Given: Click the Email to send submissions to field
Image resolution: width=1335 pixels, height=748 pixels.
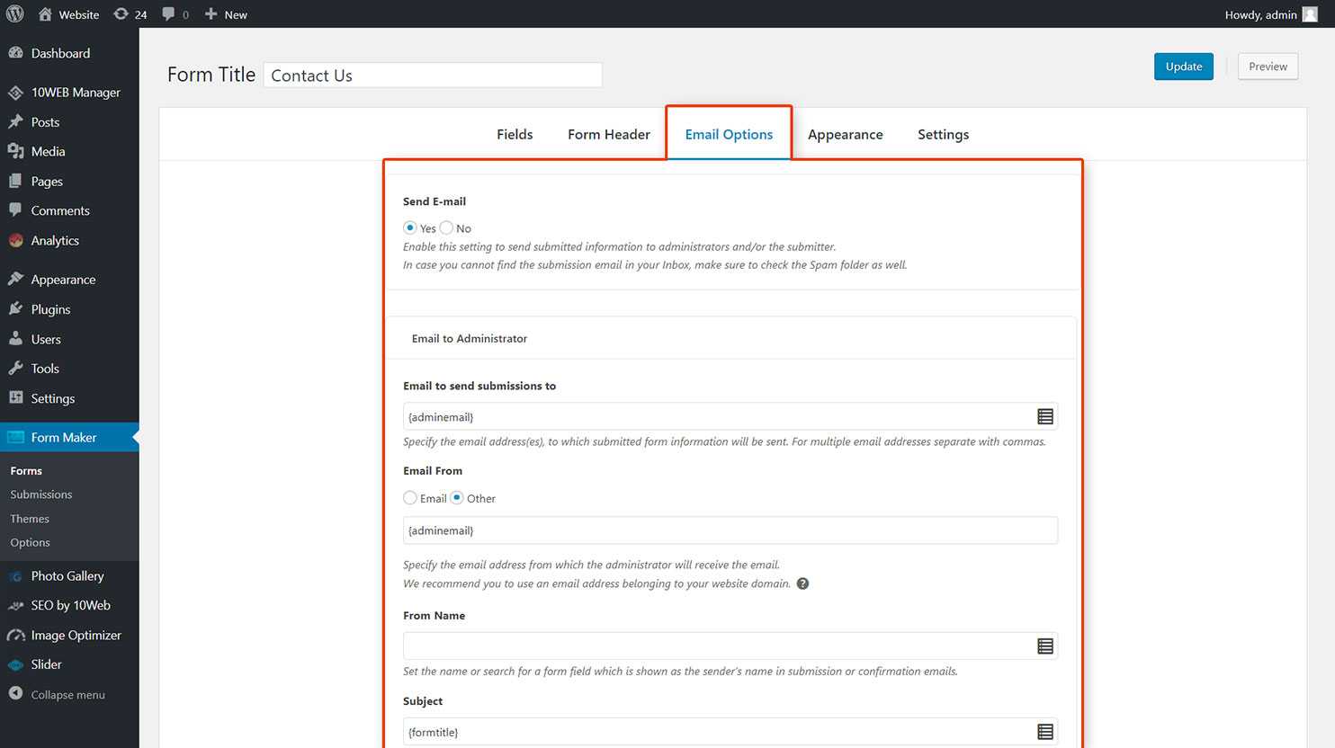Looking at the screenshot, I should pos(730,416).
